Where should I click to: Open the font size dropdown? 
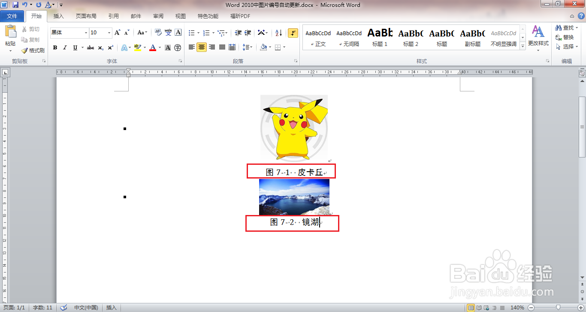pos(109,33)
